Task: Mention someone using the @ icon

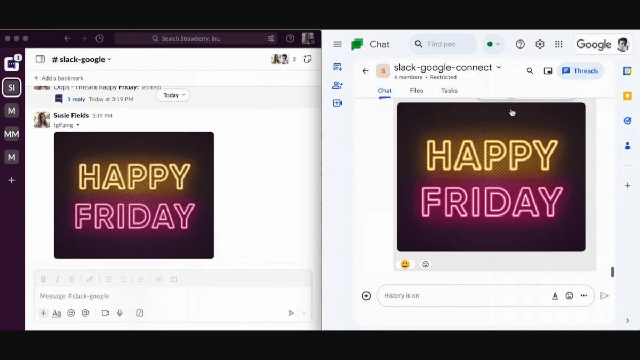Action: tap(85, 313)
